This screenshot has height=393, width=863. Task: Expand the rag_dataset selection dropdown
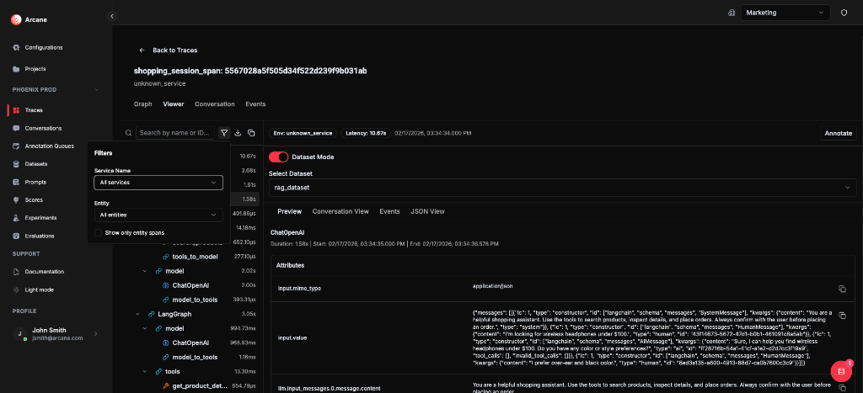[x=561, y=188]
